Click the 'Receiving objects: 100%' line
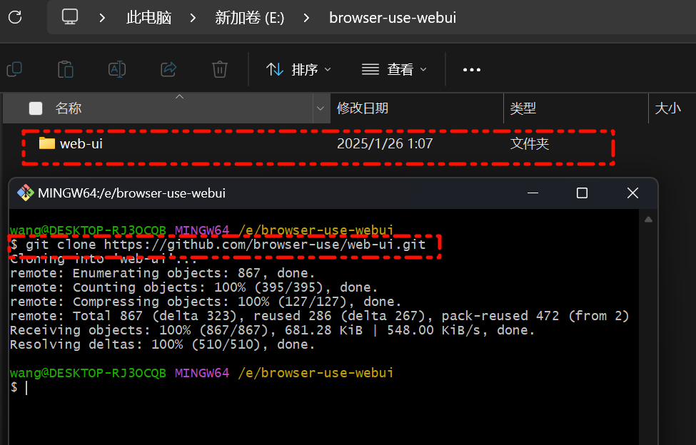This screenshot has height=445, width=696. click(272, 330)
